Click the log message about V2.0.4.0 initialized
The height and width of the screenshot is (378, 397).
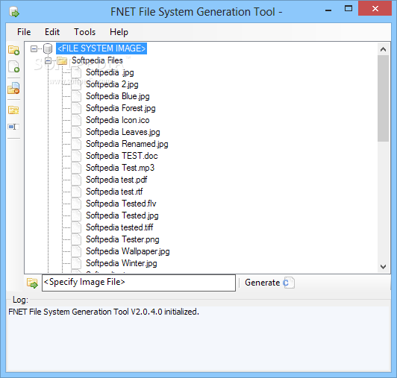coord(104,312)
